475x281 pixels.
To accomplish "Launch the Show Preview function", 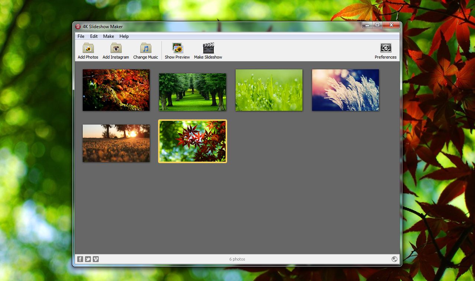I will pos(177,50).
